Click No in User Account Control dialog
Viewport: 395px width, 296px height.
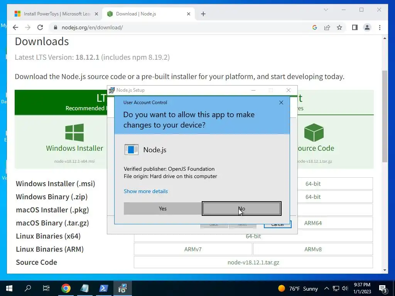(x=241, y=209)
